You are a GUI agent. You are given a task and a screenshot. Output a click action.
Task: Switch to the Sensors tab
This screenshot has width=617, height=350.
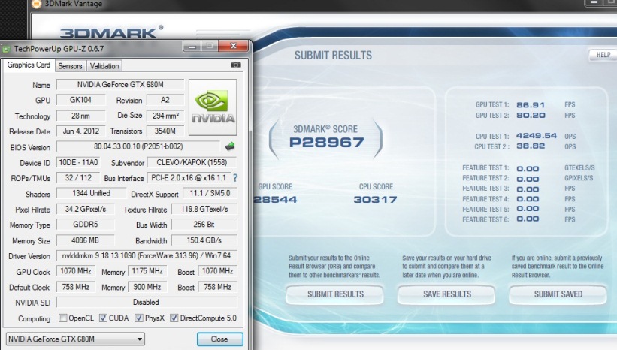pos(70,65)
